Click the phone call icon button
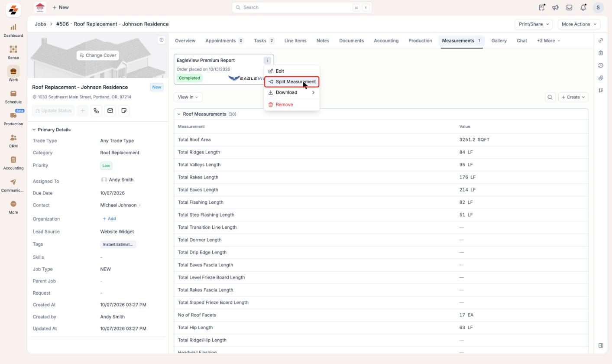This screenshot has height=364, width=612. point(96,111)
